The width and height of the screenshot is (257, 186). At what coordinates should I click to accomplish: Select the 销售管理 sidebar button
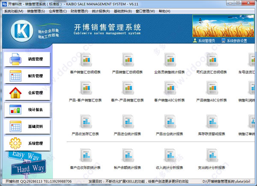click(27, 59)
